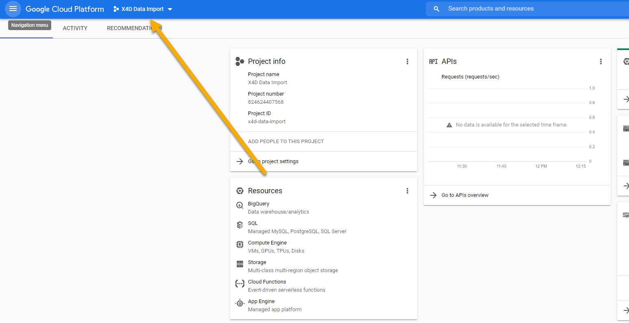The height and width of the screenshot is (323, 629).
Task: Open APIs card three-dot menu
Action: [601, 61]
